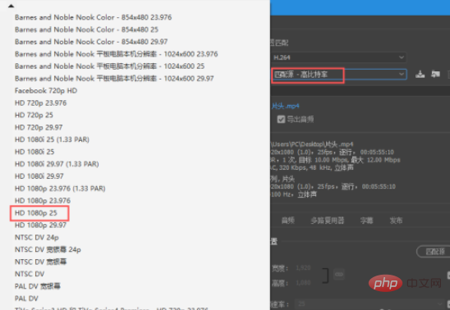Pick HD 720p 25 preset
This screenshot has height=310, width=450.
click(34, 115)
